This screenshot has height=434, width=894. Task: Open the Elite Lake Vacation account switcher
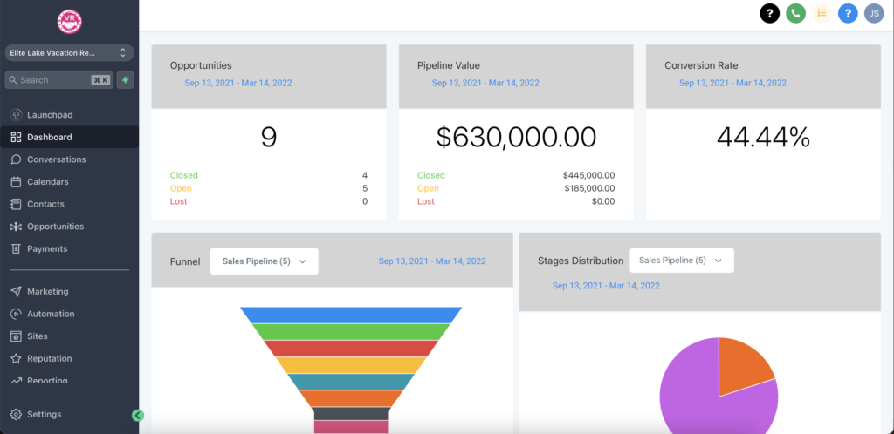click(x=70, y=53)
